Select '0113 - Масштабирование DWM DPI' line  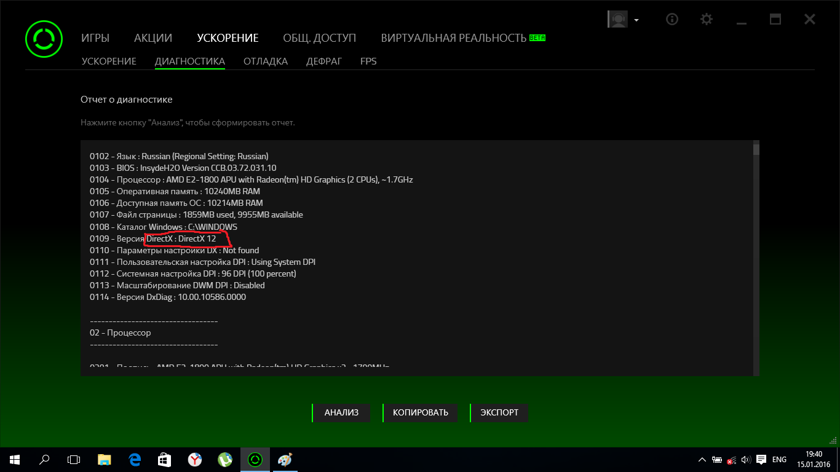click(177, 285)
